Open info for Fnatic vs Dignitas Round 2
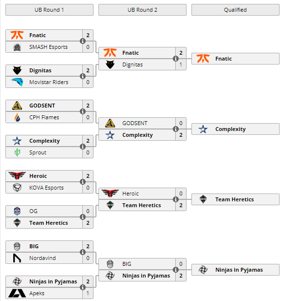The image size is (282, 301). tap(176, 59)
